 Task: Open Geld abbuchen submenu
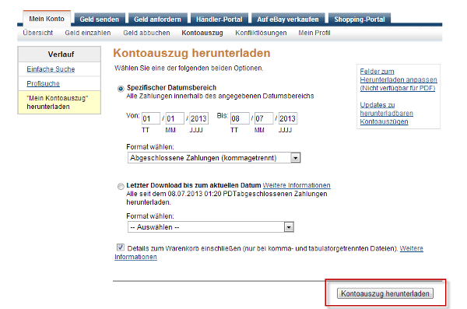146,33
